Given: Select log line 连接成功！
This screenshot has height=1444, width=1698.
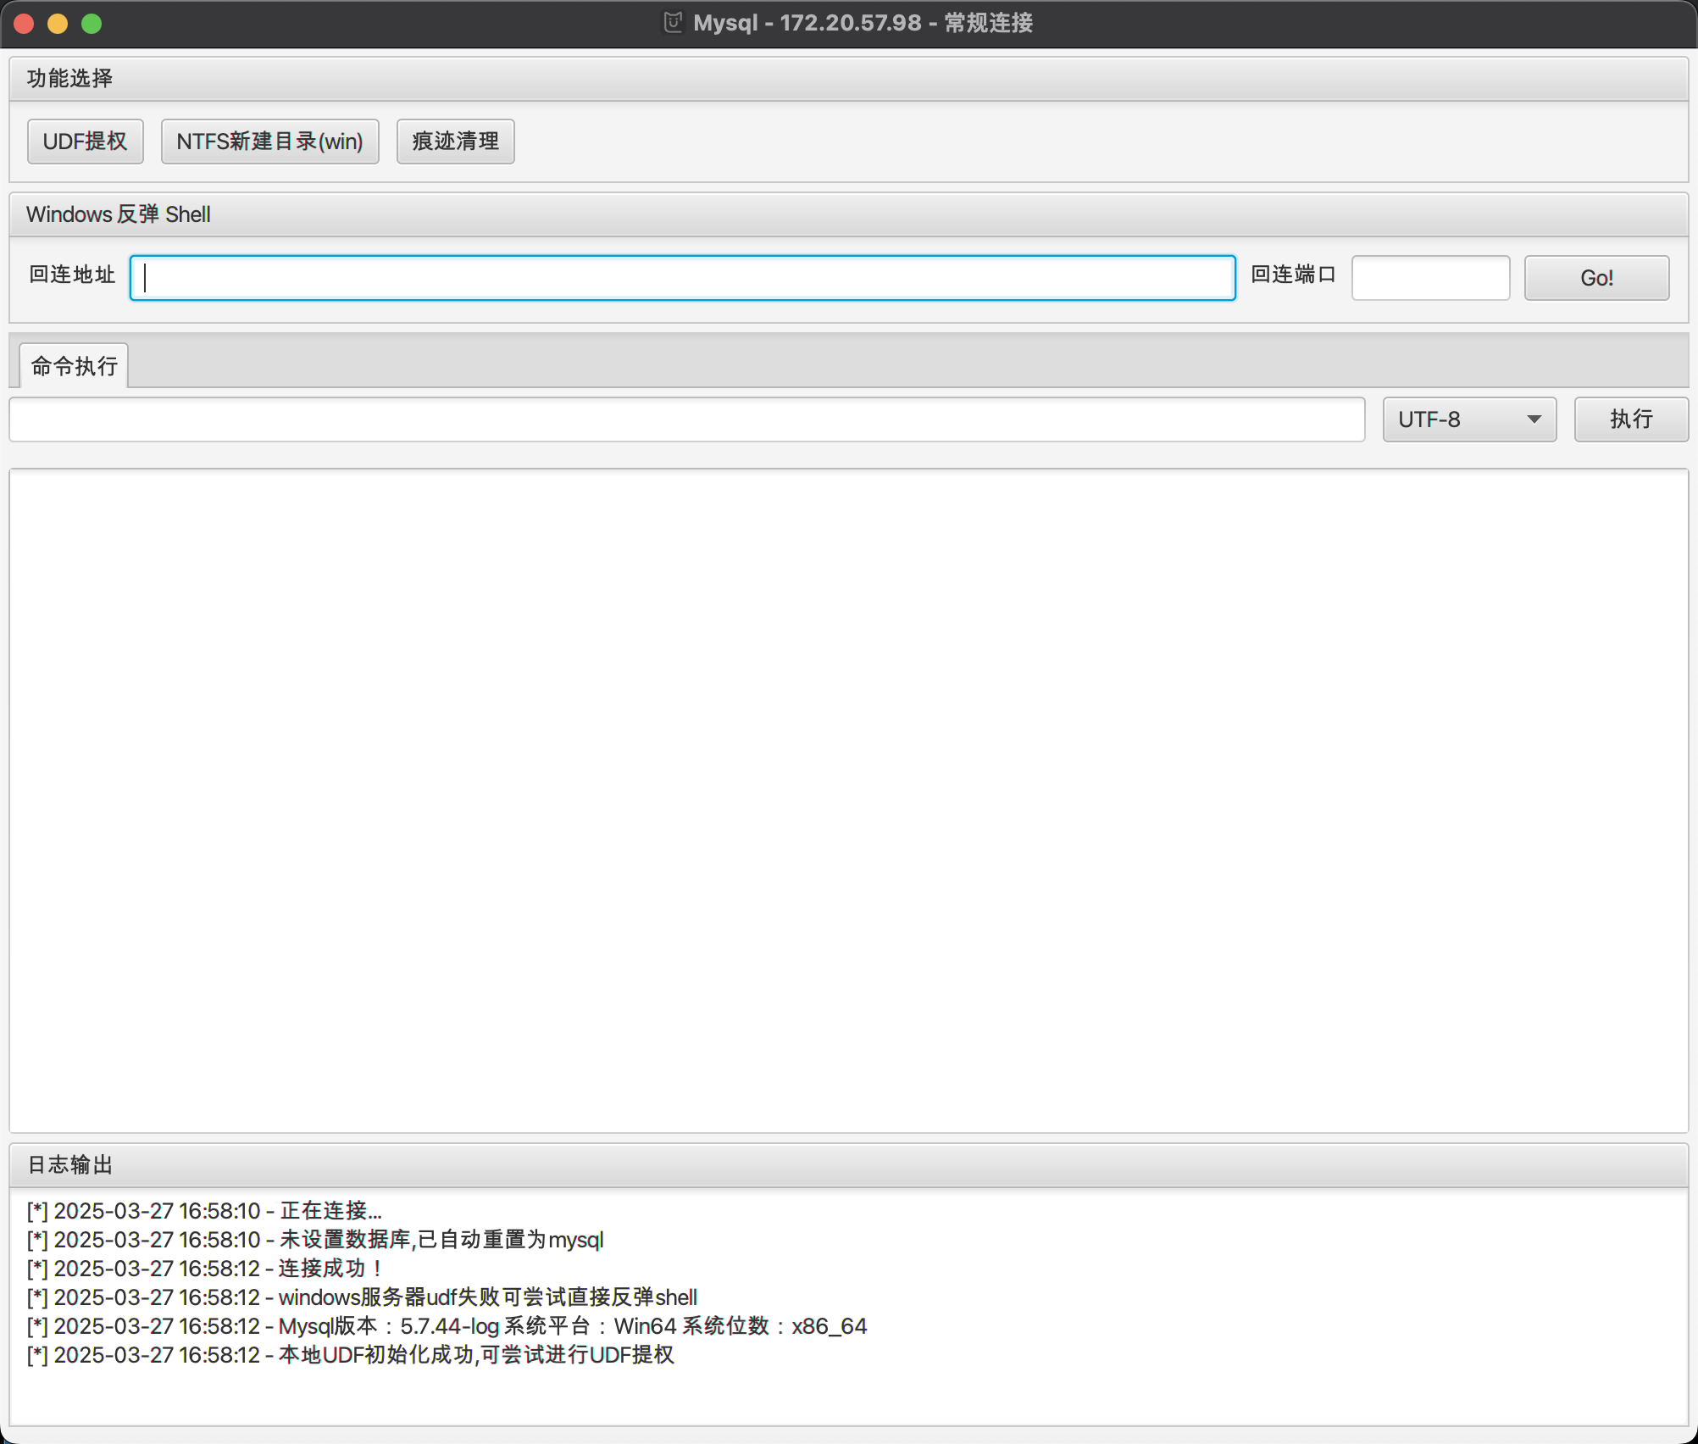Looking at the screenshot, I should (206, 1269).
